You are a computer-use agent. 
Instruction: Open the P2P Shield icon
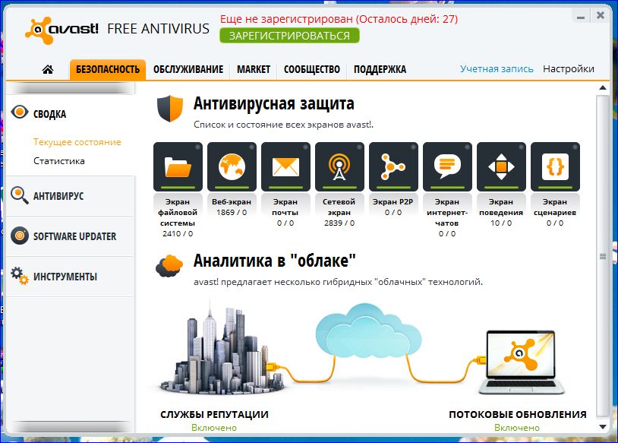(x=393, y=166)
